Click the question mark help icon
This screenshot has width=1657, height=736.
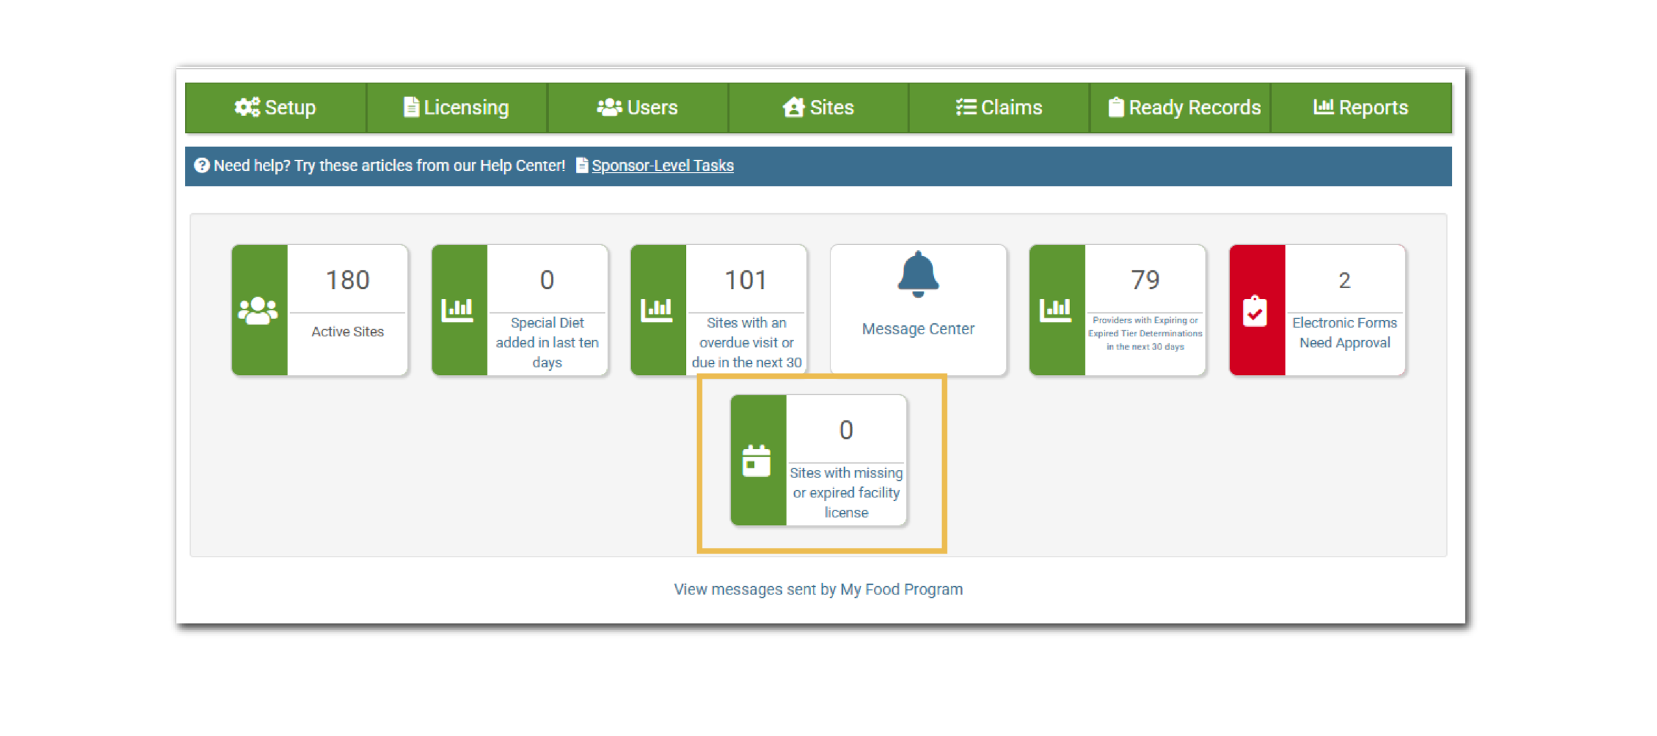203,166
